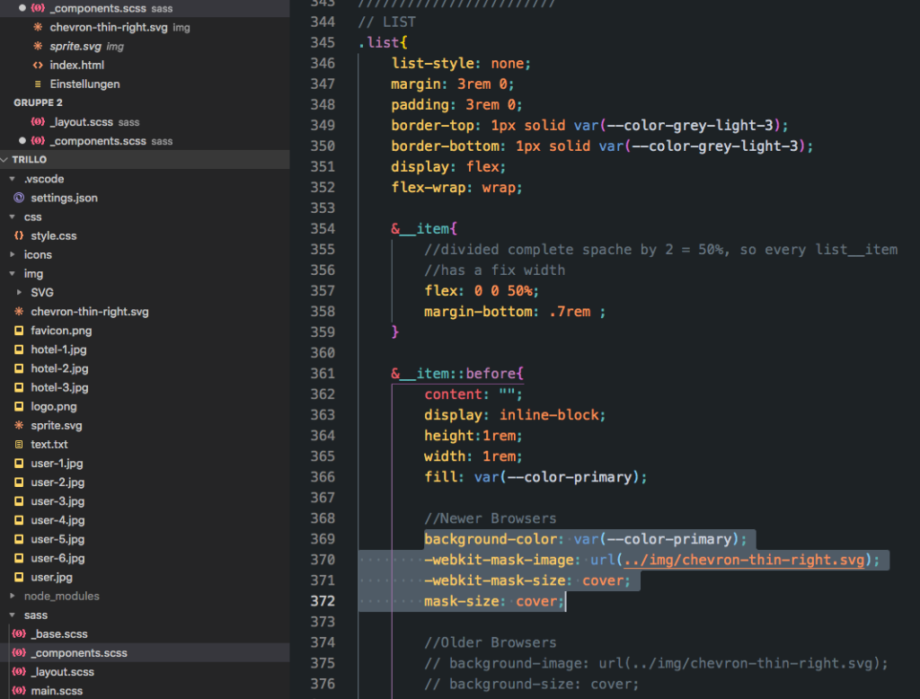Select the GRUPPE 2 editor group header

(38, 102)
